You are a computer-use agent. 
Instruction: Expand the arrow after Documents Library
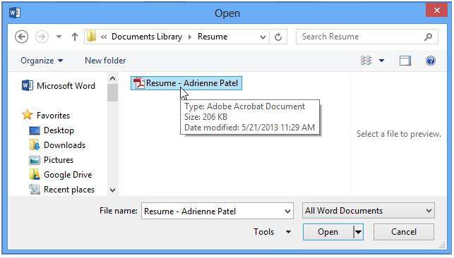(190, 37)
